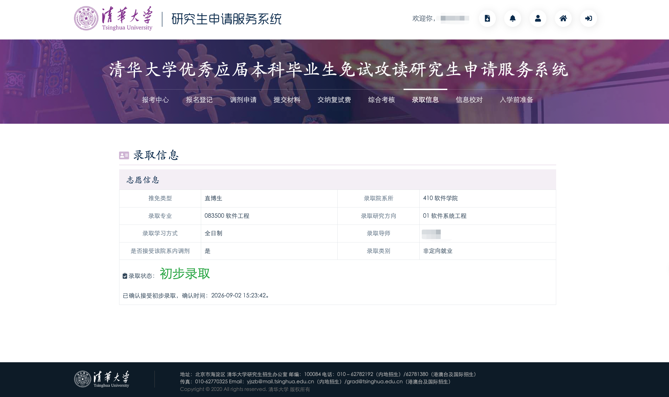Click the file download icon in header
Screen dimensions: 669x397
click(487, 18)
